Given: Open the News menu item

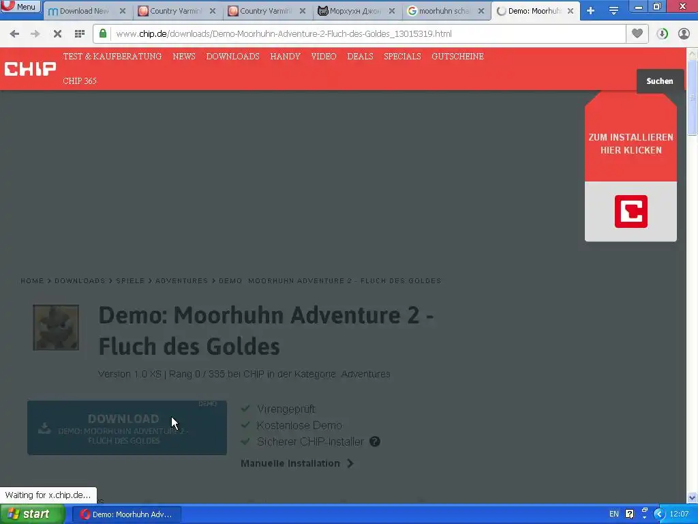Looking at the screenshot, I should [x=184, y=57].
